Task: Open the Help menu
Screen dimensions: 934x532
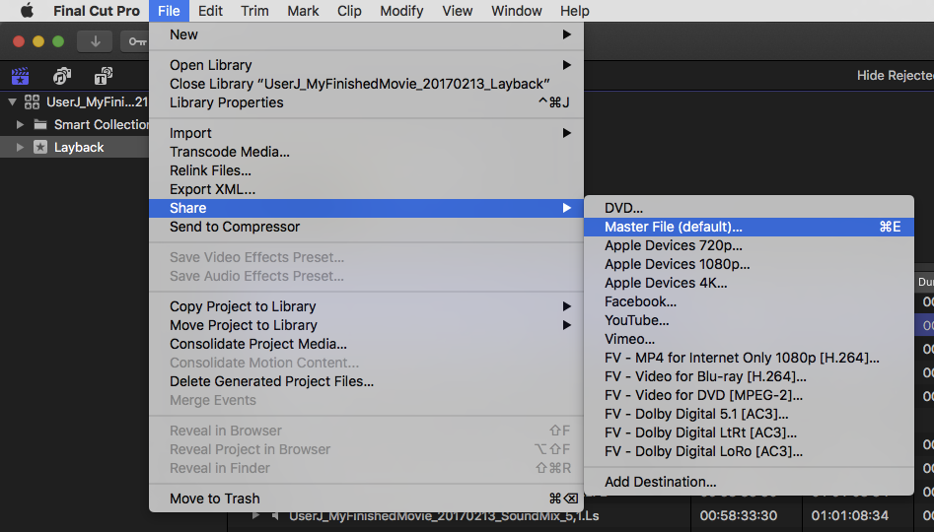Action: point(574,11)
